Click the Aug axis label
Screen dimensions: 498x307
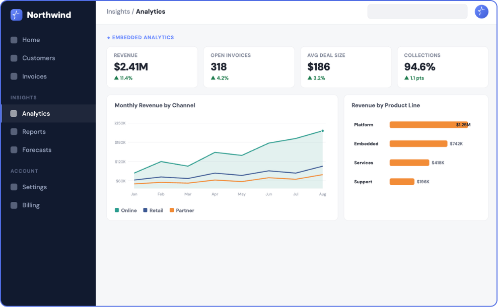pos(323,194)
